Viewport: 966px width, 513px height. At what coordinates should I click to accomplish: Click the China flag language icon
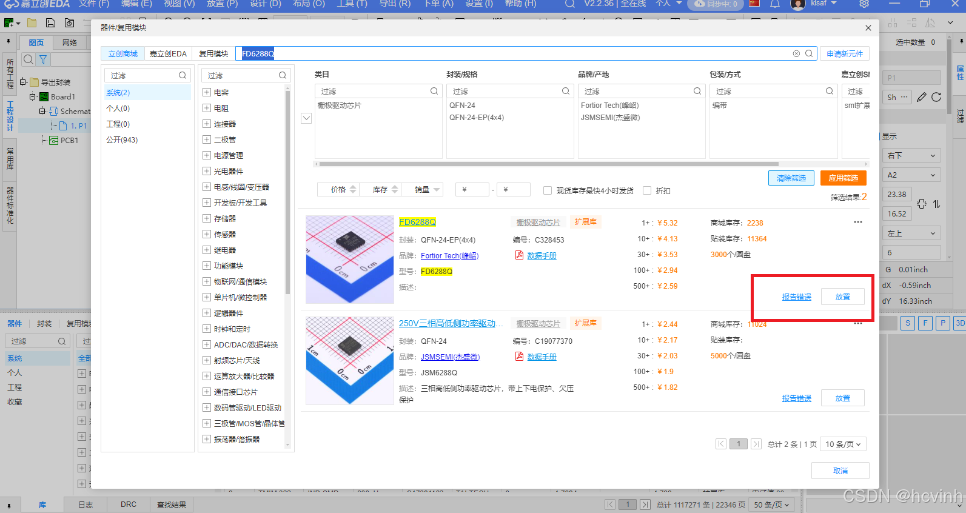754,4
